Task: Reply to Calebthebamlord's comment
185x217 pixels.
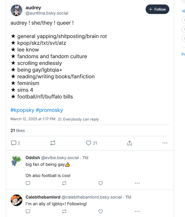Action: [28, 211]
